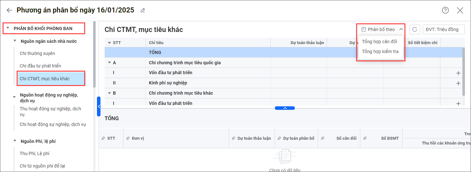The height and width of the screenshot is (172, 471).
Task: Collapse the upper table with chevron handle
Action: coord(285,108)
